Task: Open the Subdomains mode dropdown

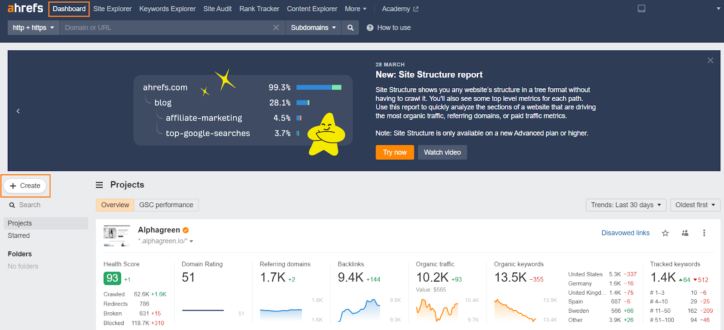Action: click(x=313, y=28)
